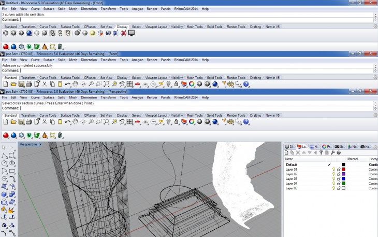
Task: Lock Layer 03 using its padlock
Action: (338, 178)
